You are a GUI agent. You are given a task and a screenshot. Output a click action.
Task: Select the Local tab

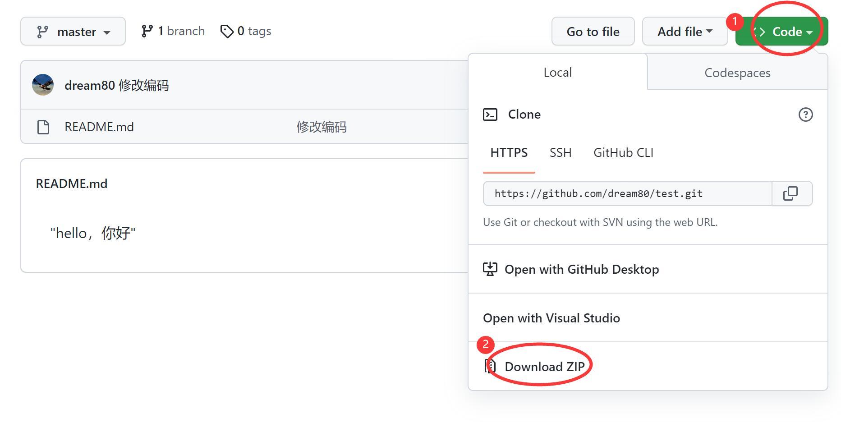point(558,72)
